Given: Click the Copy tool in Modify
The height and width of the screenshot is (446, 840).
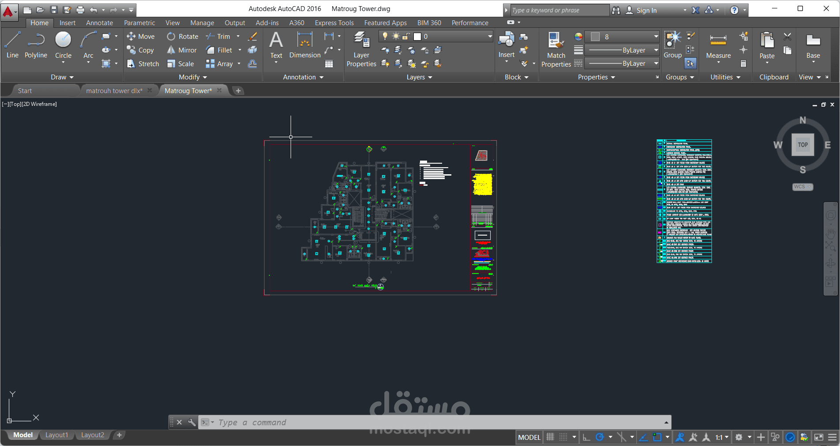Looking at the screenshot, I should coord(140,50).
